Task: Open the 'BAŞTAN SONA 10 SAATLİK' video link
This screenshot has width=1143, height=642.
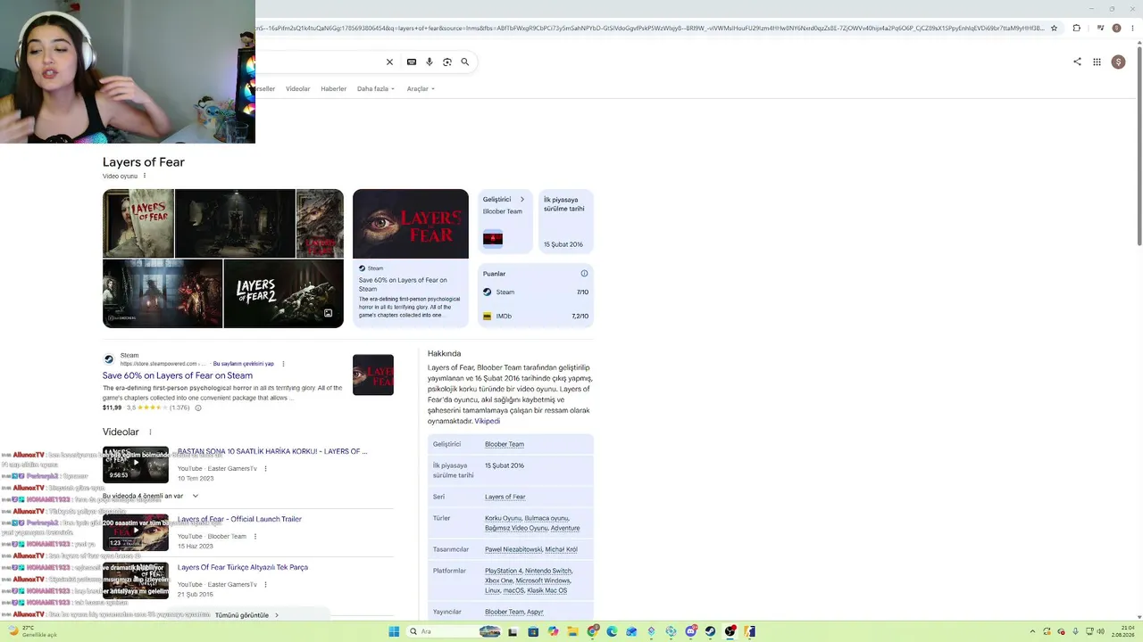Action: coord(272,451)
